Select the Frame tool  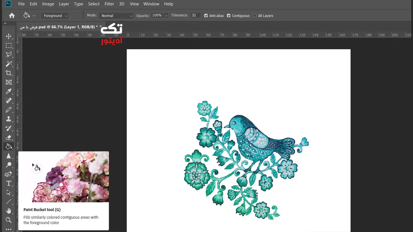9,82
